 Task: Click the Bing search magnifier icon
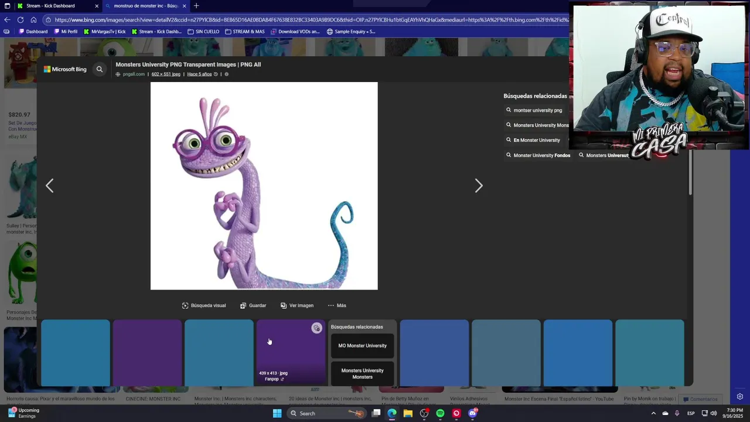[100, 69]
